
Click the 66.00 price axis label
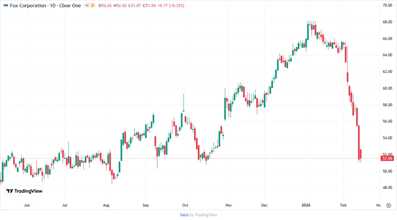(x=387, y=38)
